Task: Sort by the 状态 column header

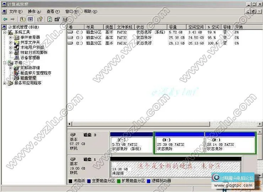Action: point(151,27)
